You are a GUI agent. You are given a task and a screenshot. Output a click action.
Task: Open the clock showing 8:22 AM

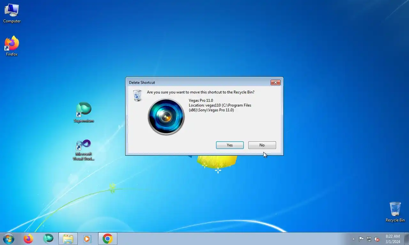coord(393,239)
